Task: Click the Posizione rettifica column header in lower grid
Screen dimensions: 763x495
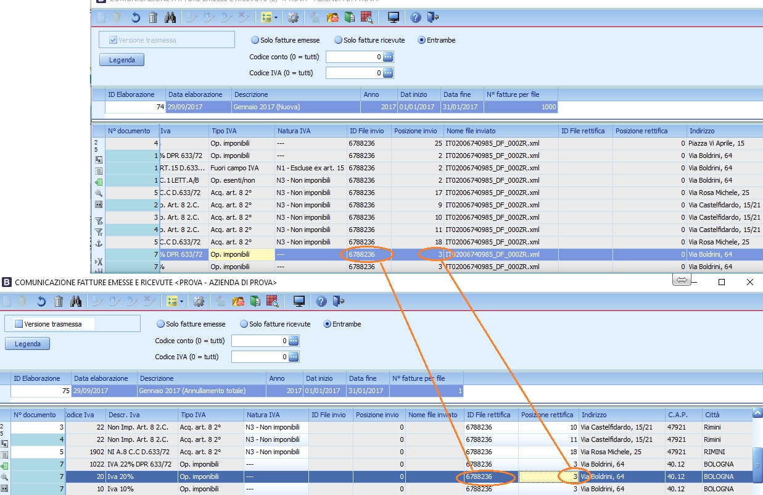Action: (x=547, y=415)
